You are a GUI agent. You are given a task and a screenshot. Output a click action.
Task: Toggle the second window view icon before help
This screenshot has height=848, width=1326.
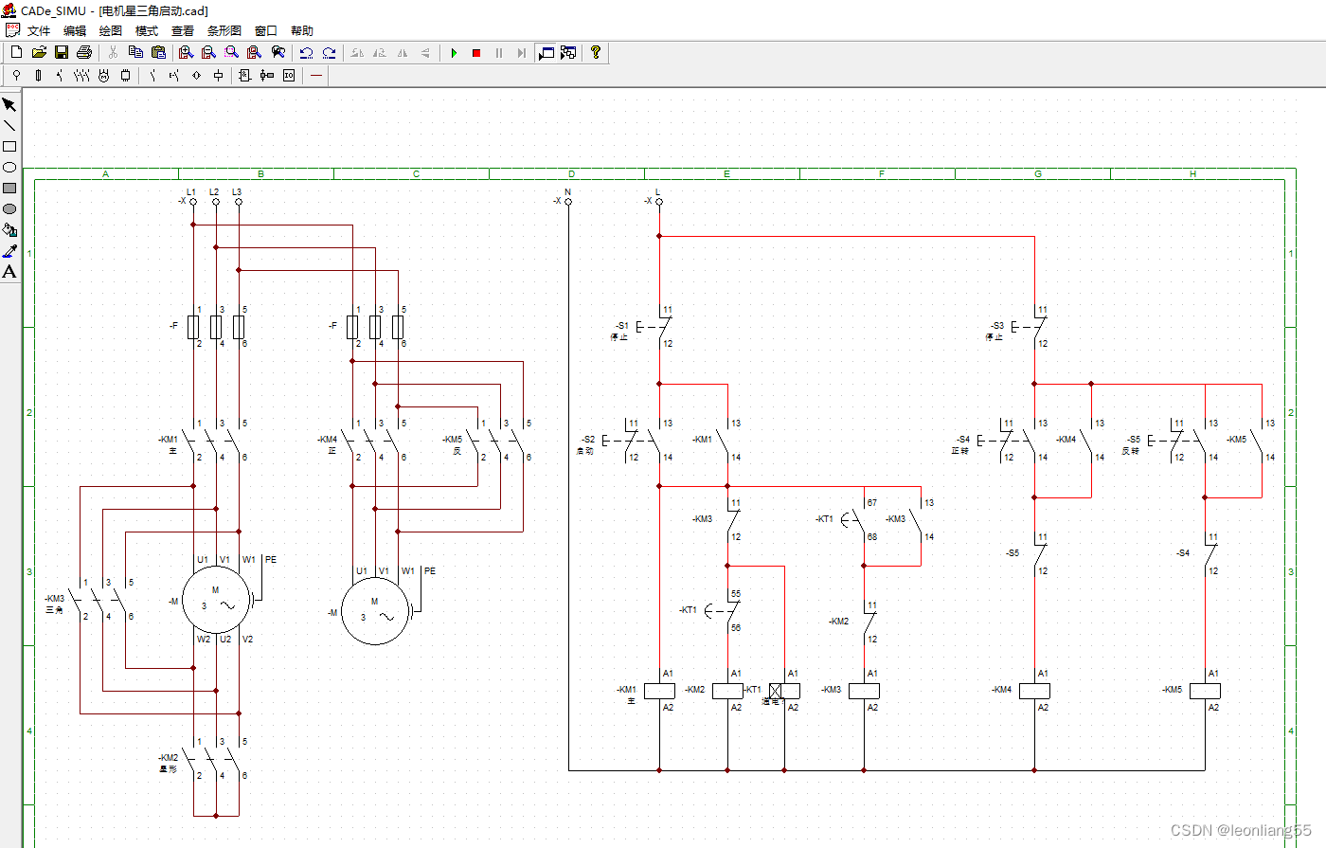tap(568, 52)
